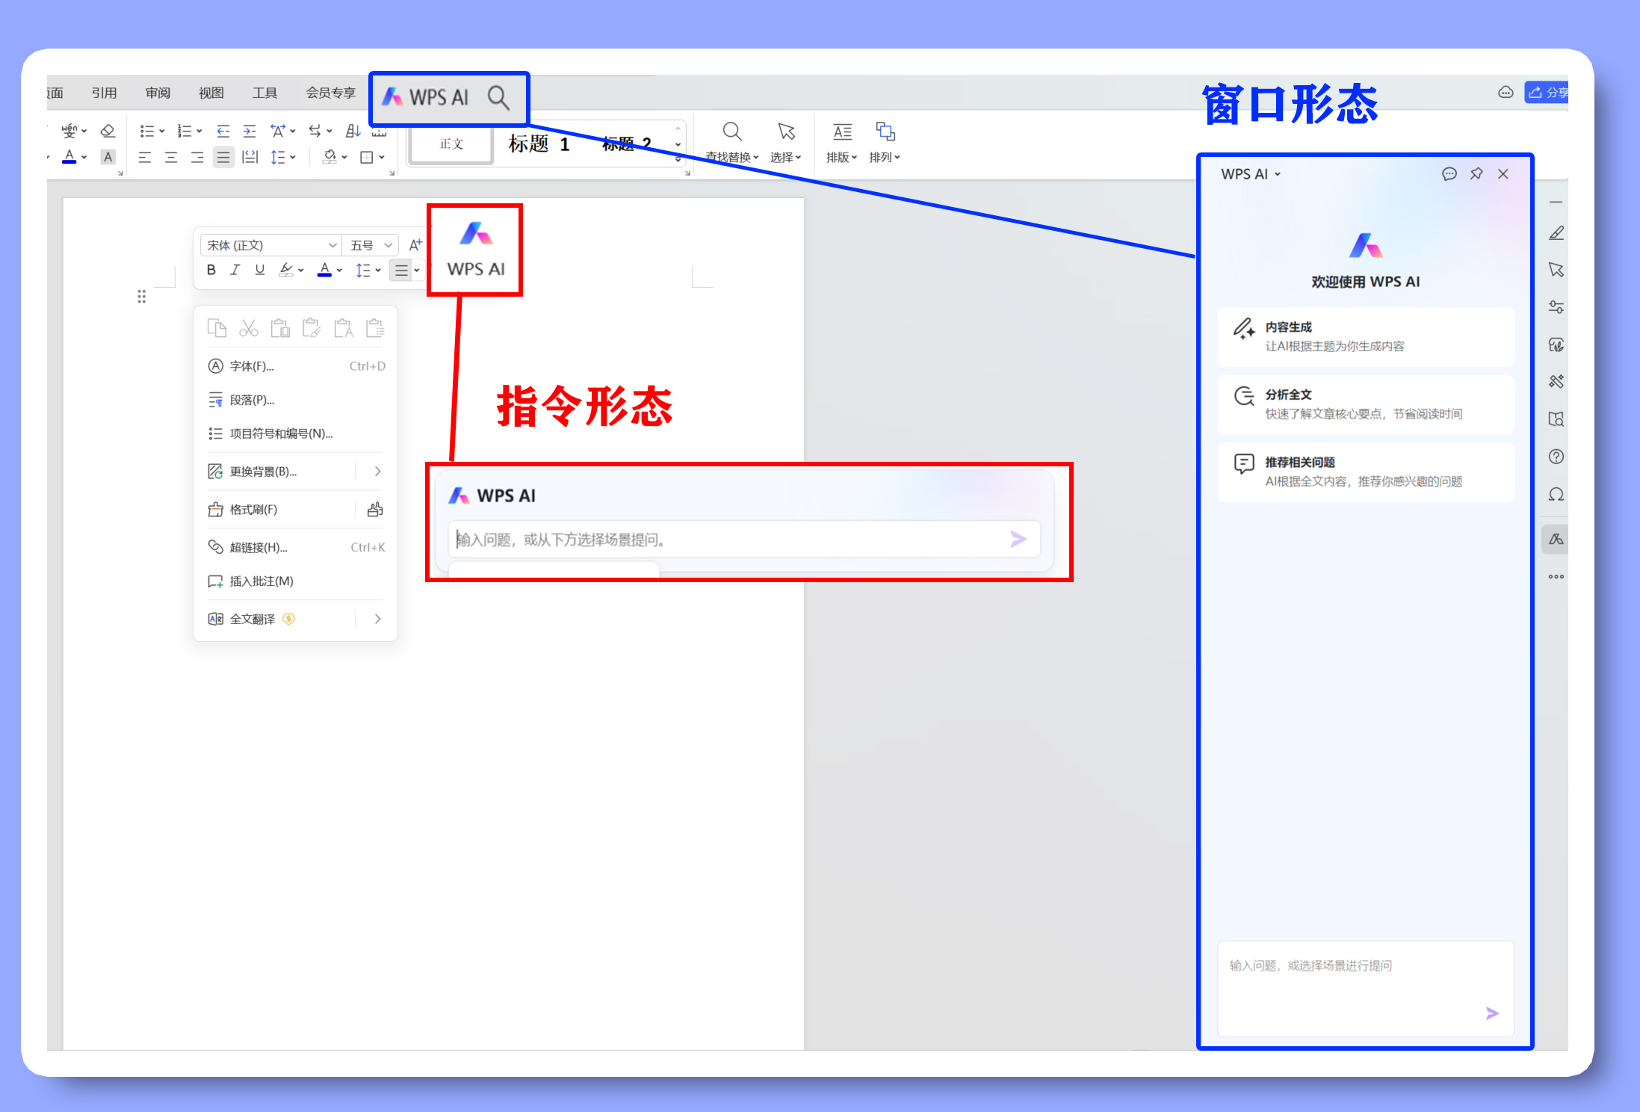Choose 项目符号和编号(N)... menu item
This screenshot has height=1112, width=1640.
[295, 433]
